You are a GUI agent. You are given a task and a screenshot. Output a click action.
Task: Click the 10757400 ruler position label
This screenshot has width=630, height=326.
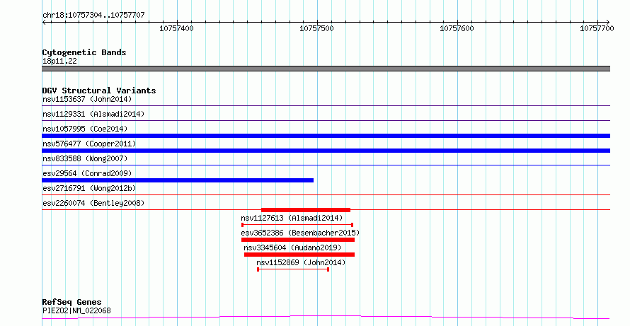coord(176,28)
